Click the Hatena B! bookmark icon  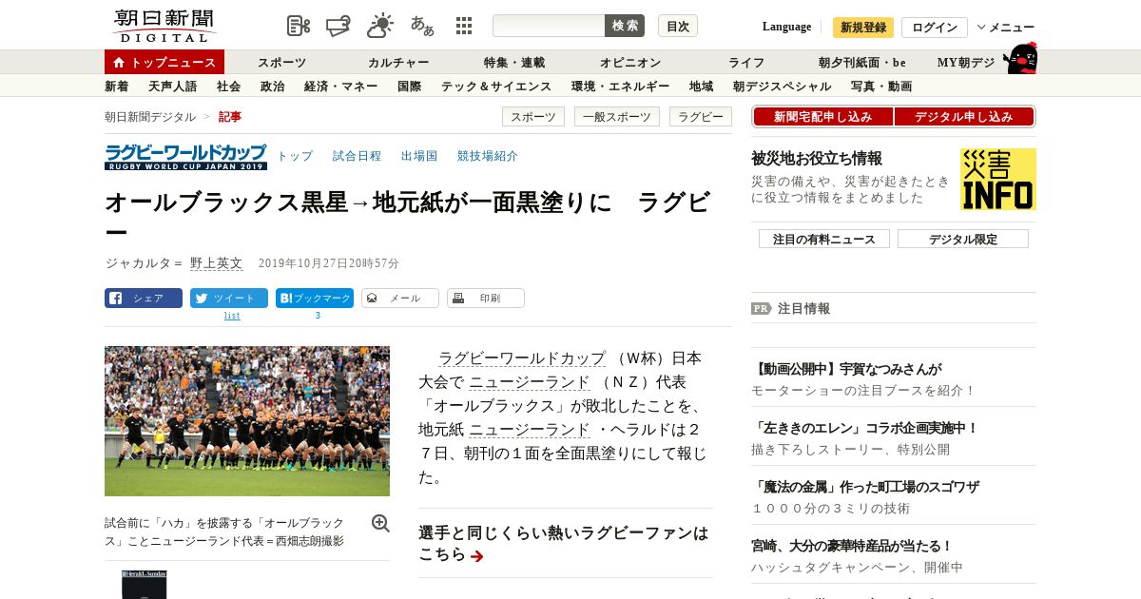(285, 298)
